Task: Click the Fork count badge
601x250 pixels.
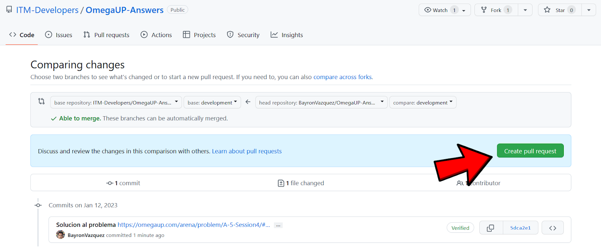Action: (508, 10)
